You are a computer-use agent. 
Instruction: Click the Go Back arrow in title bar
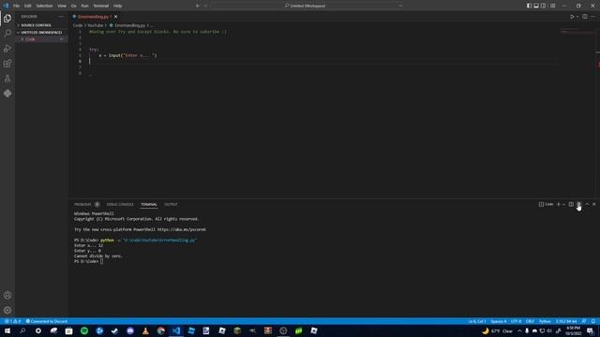(x=198, y=6)
